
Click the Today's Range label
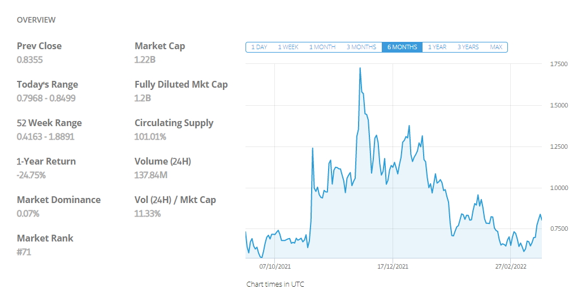(48, 85)
